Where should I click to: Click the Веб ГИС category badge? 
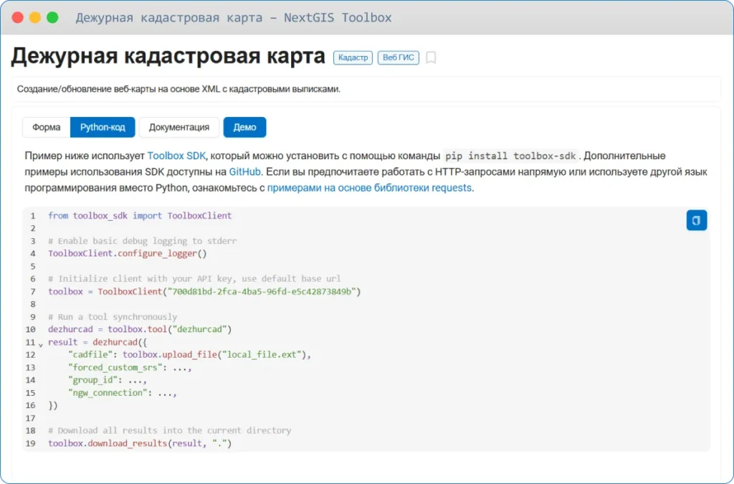click(x=398, y=57)
